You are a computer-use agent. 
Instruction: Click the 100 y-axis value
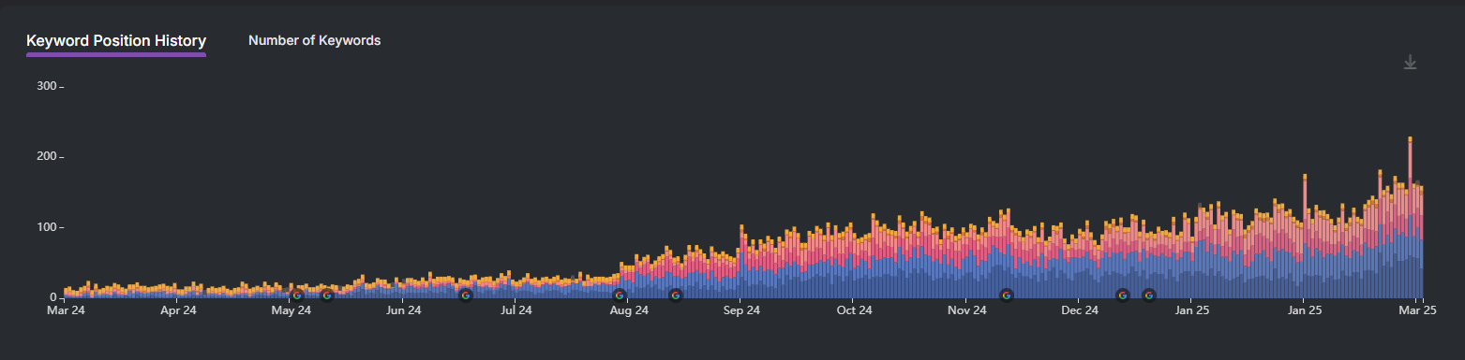pyautogui.click(x=47, y=227)
